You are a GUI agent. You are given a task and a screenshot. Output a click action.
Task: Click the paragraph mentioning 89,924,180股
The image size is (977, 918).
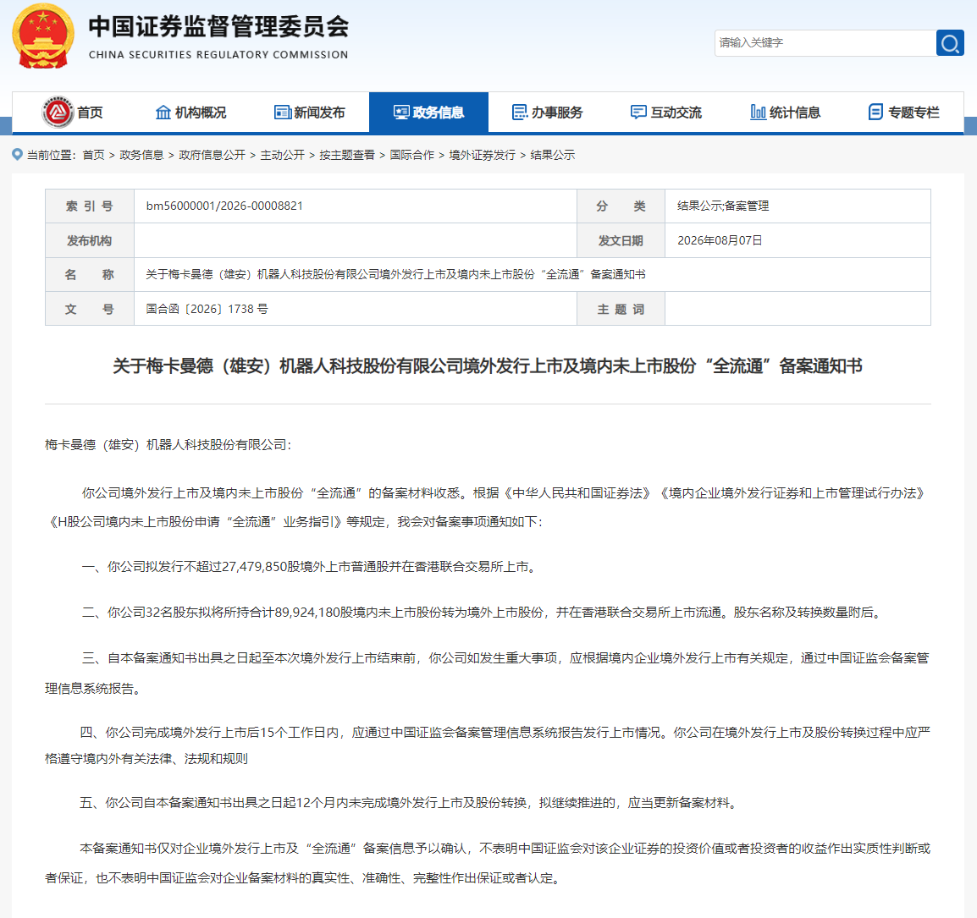point(483,613)
